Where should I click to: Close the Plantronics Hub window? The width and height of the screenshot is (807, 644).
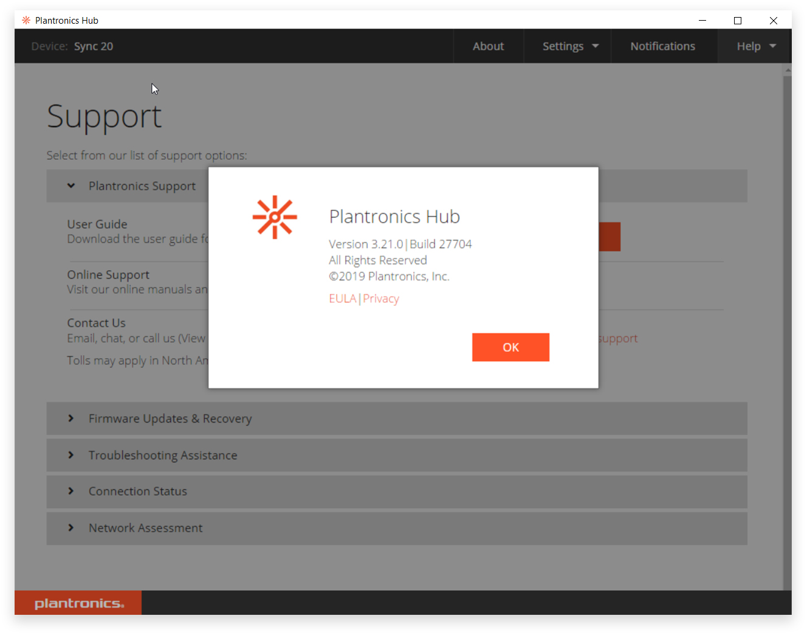coord(773,20)
